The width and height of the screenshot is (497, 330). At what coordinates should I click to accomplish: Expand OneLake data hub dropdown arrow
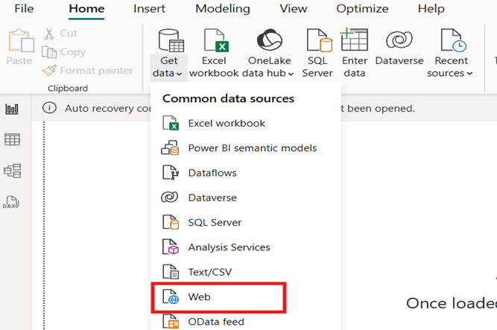[291, 74]
